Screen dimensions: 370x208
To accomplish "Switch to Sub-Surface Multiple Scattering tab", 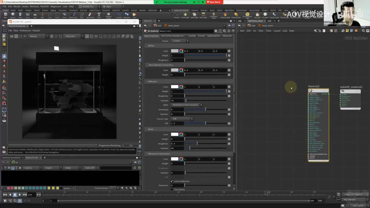I will (x=173, y=36).
